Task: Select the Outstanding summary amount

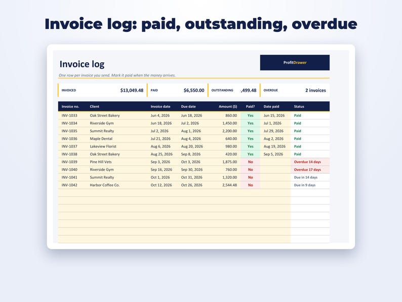Action: pyautogui.click(x=248, y=90)
